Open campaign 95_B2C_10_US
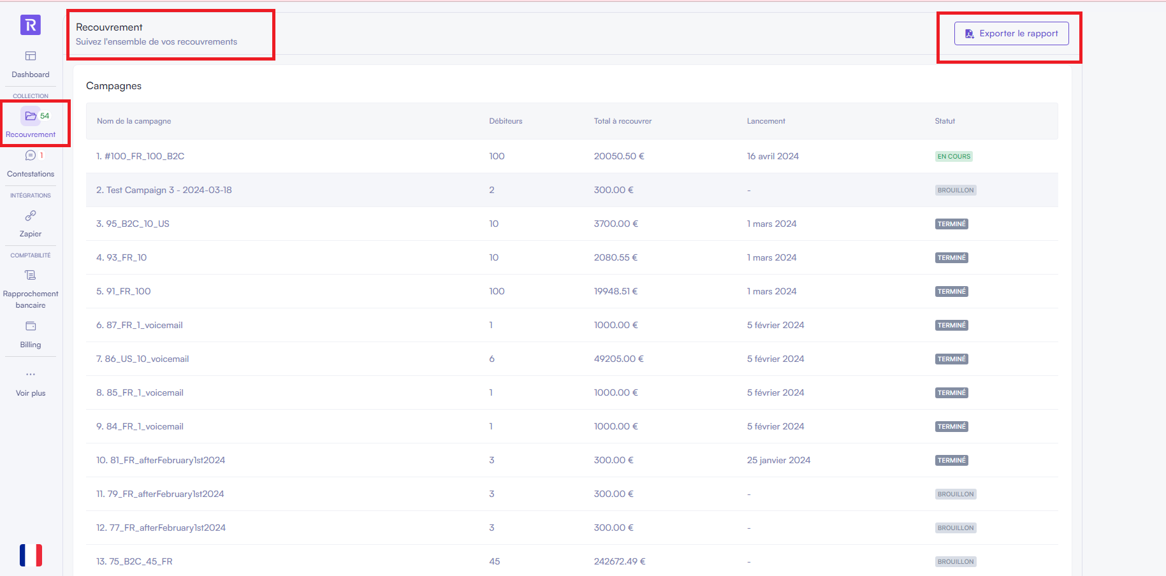Viewport: 1166px width, 576px height. [x=133, y=224]
